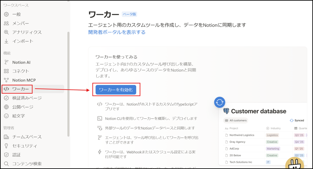This screenshot has width=313, height=169.
Task: Click the building icon beside チームスペース
Action: pyautogui.click(x=6, y=137)
